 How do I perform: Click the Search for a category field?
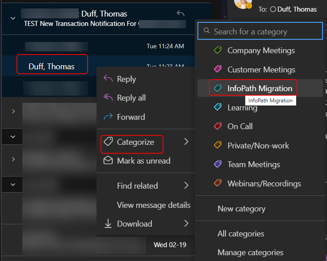coord(264,32)
